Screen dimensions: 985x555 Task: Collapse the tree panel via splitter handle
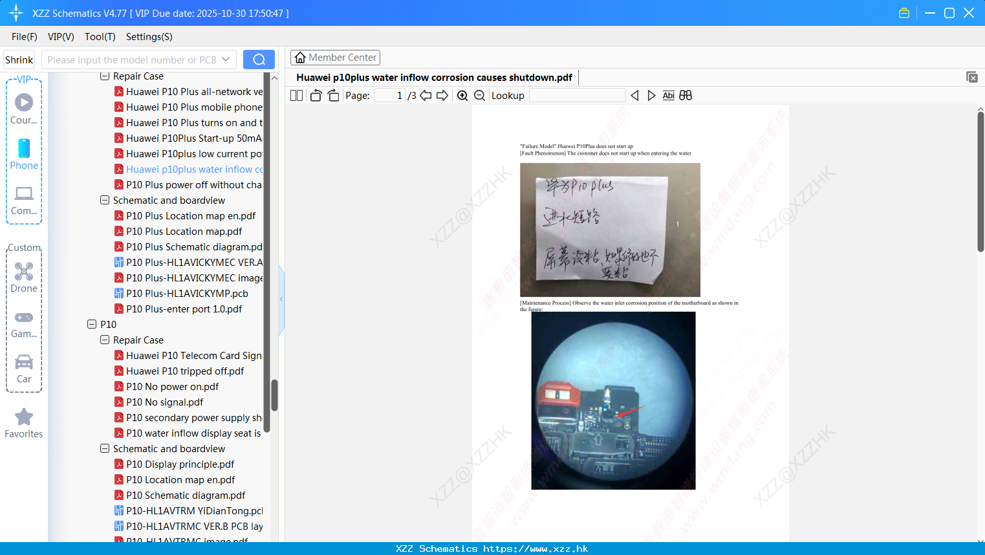281,299
